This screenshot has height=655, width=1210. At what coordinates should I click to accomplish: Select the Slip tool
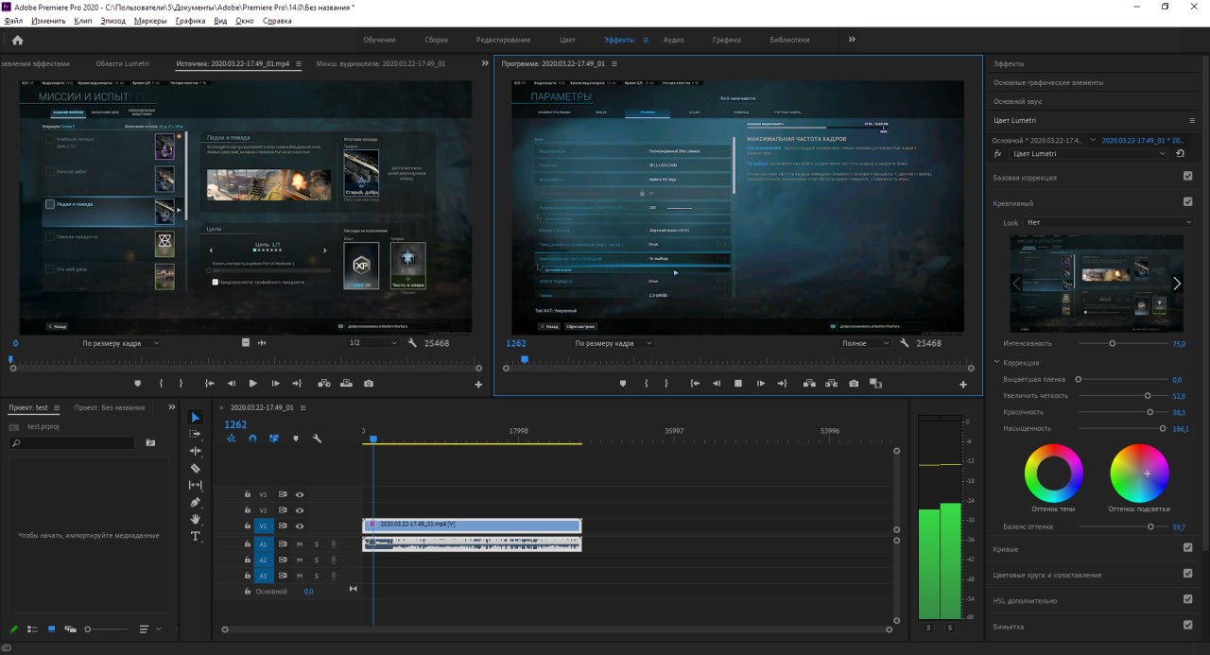click(x=196, y=485)
